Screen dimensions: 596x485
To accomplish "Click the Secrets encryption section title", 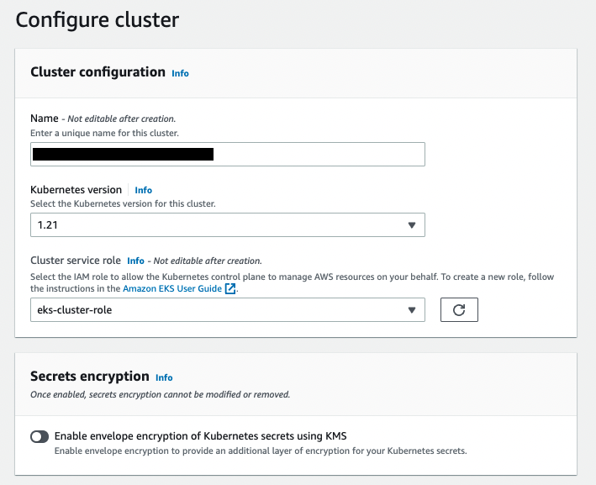I will pyautogui.click(x=90, y=376).
